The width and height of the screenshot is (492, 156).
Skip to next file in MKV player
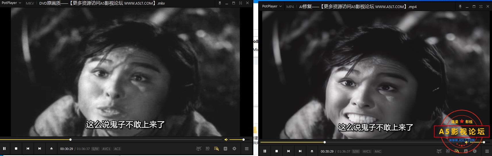(x=40, y=149)
